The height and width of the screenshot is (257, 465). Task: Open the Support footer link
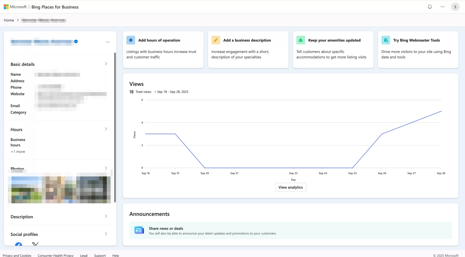click(x=100, y=255)
